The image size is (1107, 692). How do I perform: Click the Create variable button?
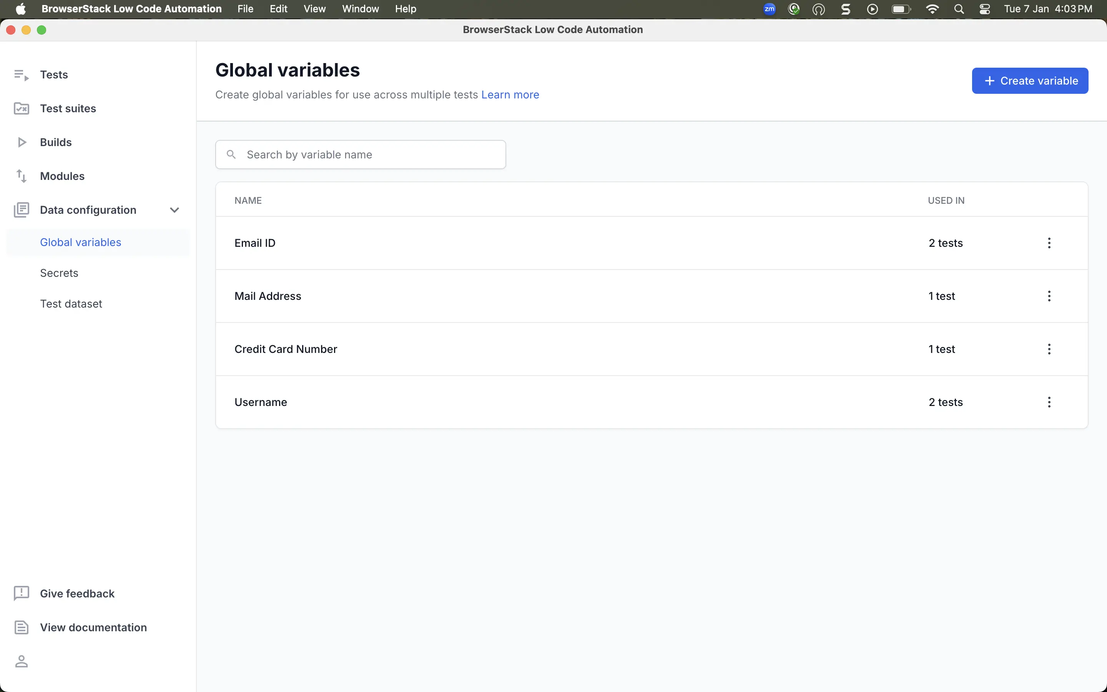[1030, 81]
